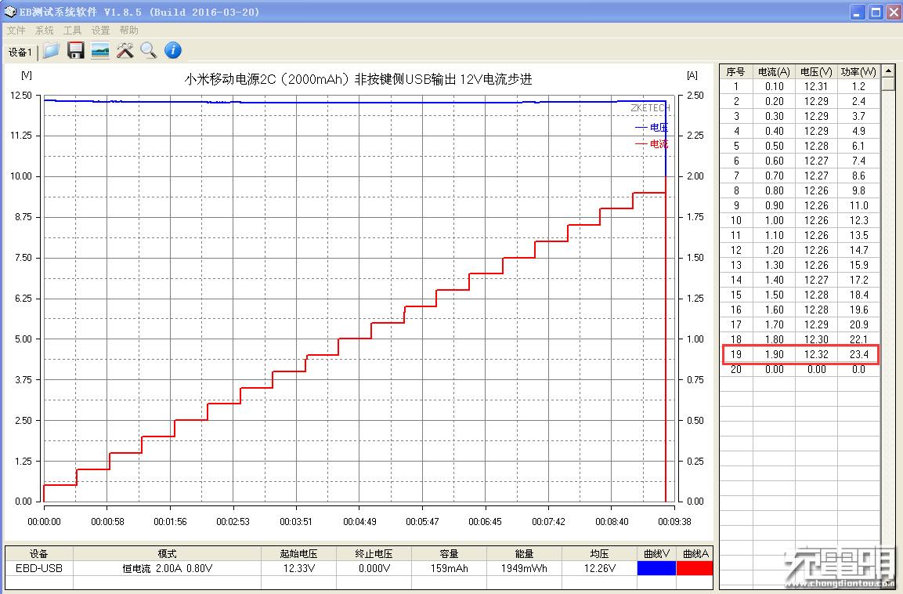Click the 曲线A red curve indicator
The height and width of the screenshot is (594, 903).
[x=695, y=568]
